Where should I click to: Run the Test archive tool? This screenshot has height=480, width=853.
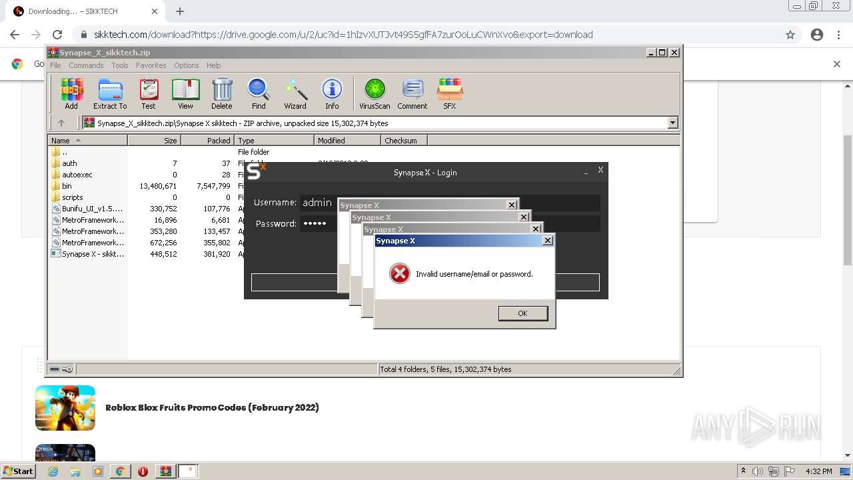tap(149, 94)
